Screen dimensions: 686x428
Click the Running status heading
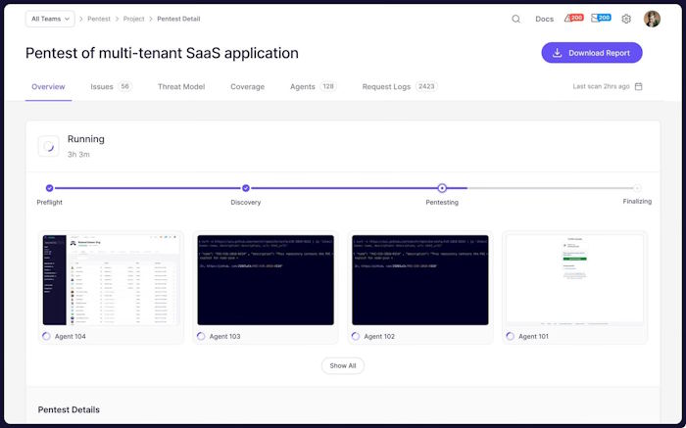86,139
